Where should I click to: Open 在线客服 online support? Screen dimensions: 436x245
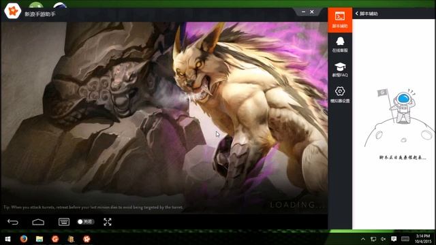click(340, 45)
